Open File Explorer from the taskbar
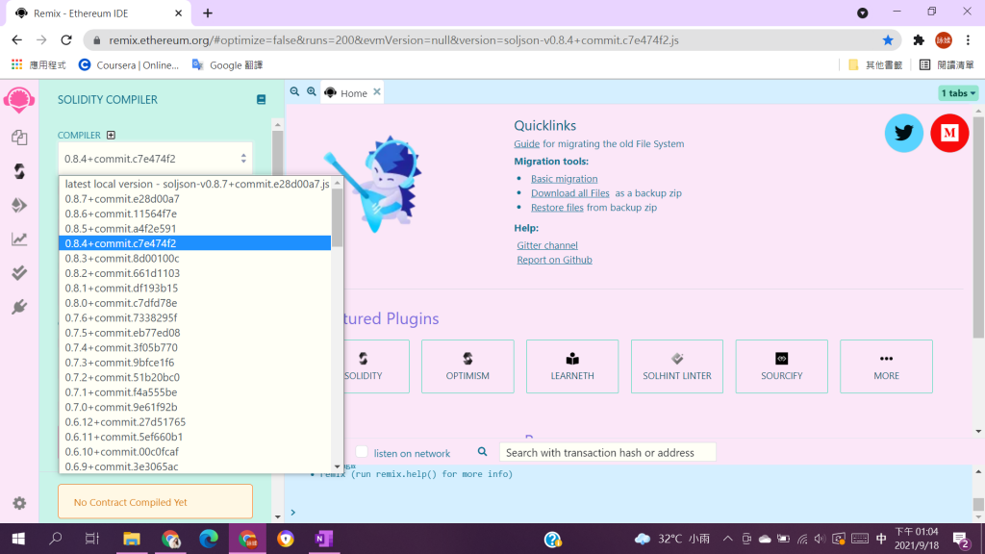Screen dimensions: 985x554 click(131, 539)
